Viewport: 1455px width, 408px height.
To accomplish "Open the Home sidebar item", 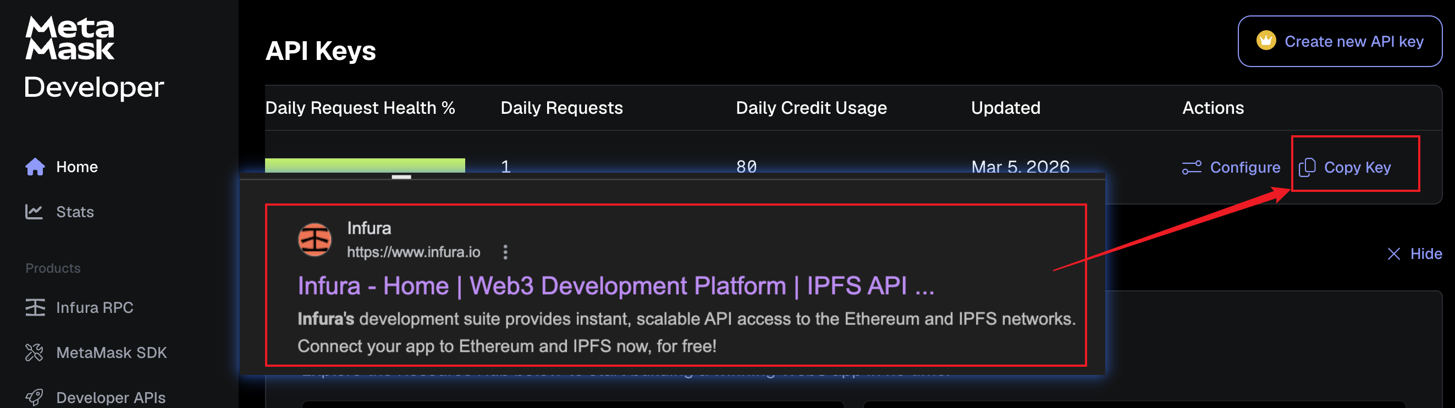I will tap(77, 167).
